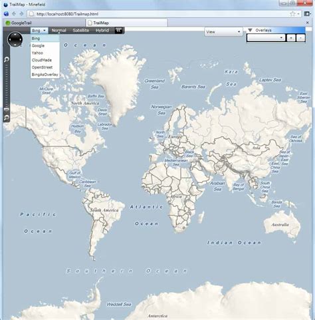Switch map to Satellite mode
This screenshot has width=315, height=320.
point(81,31)
